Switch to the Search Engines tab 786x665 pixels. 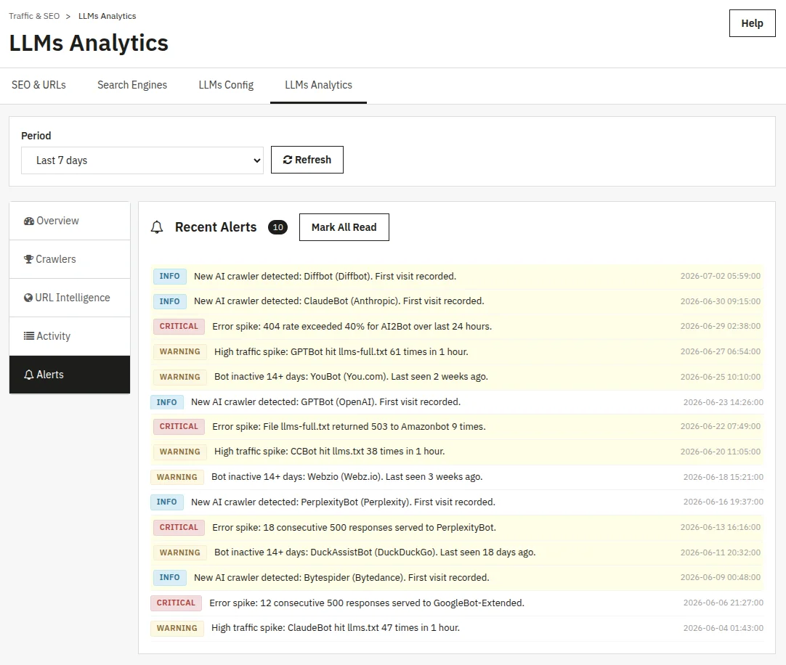coord(132,85)
